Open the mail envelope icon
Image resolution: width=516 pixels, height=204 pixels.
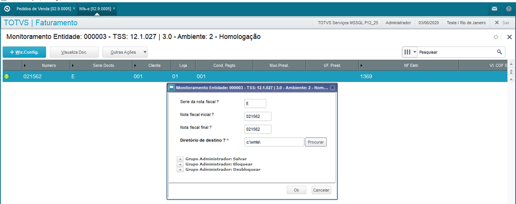pos(494,9)
